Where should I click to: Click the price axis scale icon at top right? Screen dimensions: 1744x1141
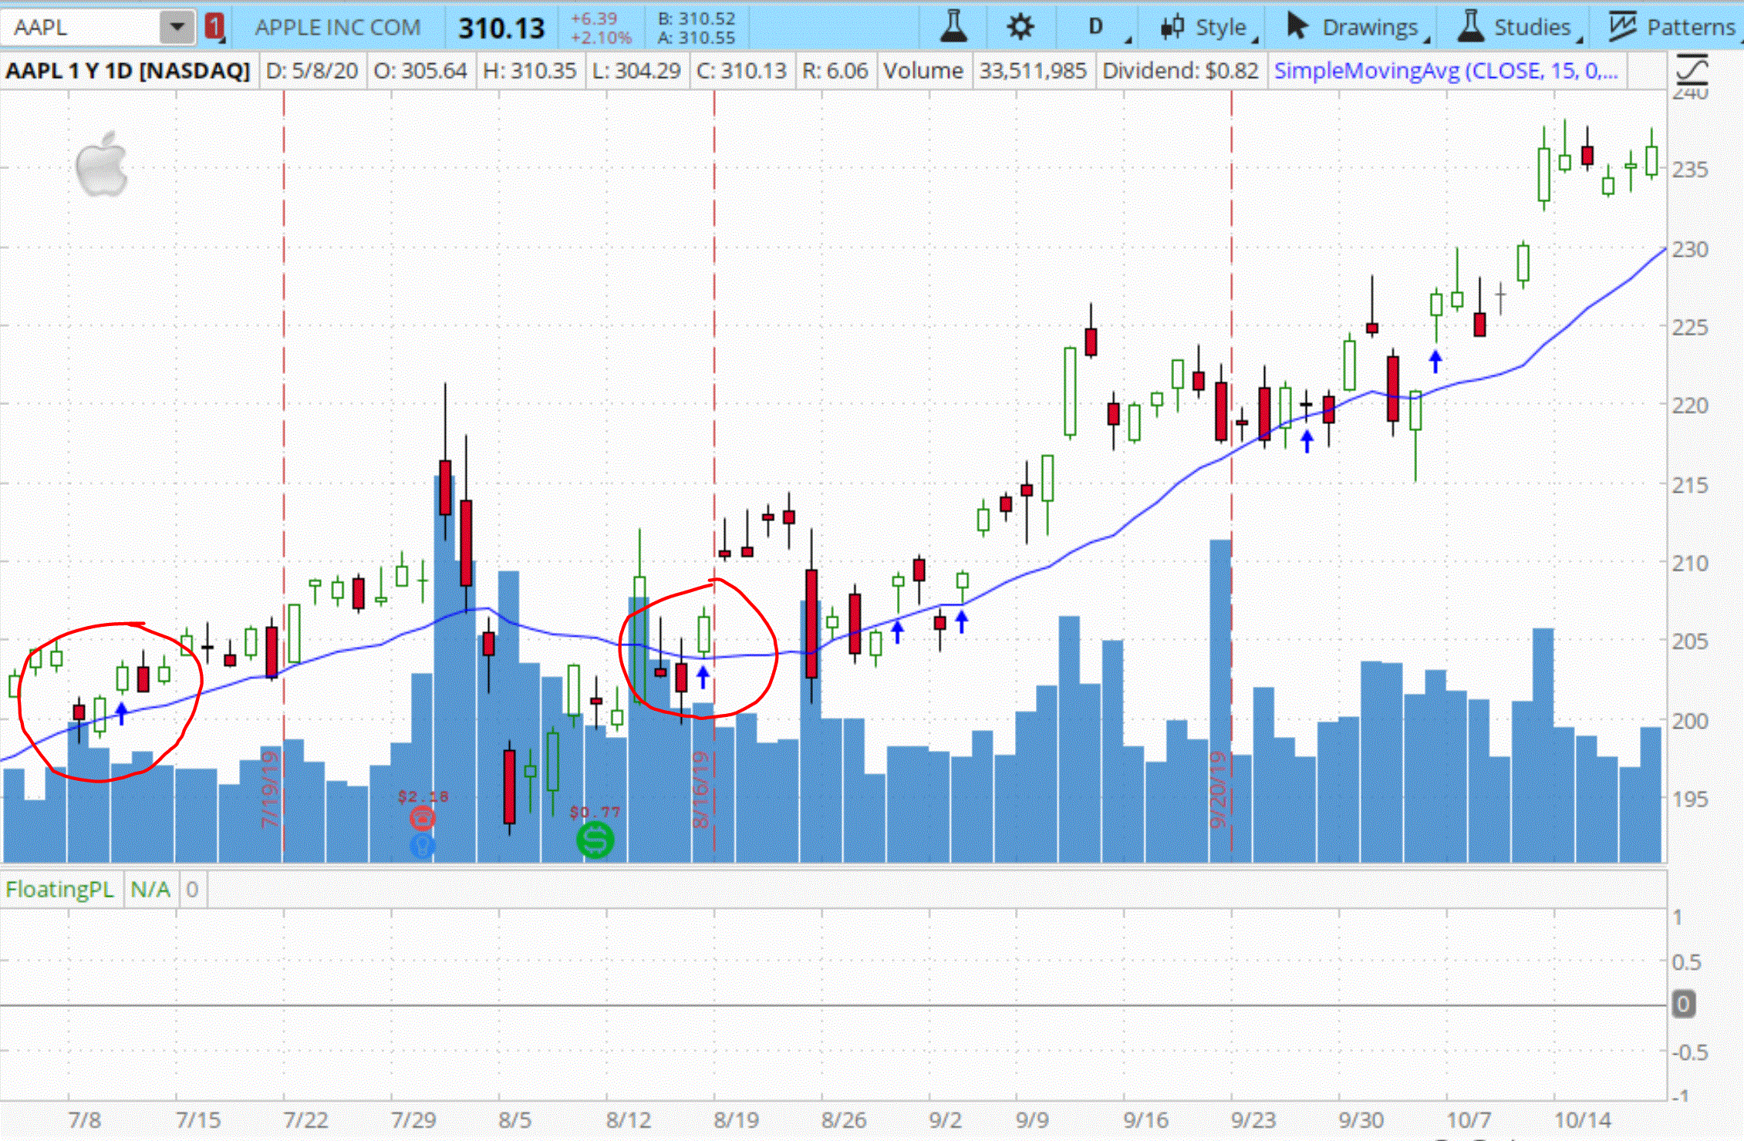click(1692, 70)
